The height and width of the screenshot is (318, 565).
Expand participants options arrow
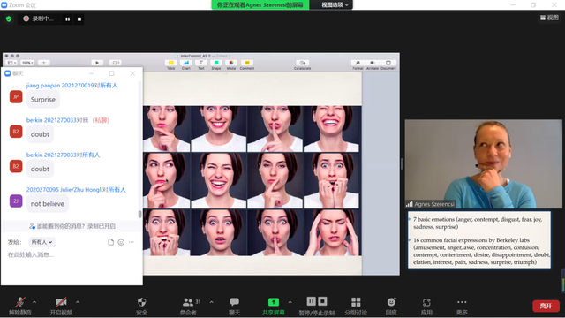point(212,302)
